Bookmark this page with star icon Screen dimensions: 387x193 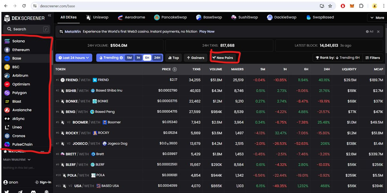(330, 6)
